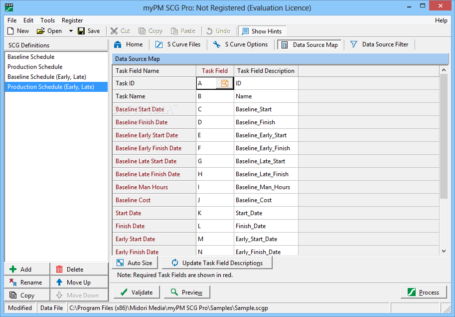Click the Copy definition button
455x317 pixels.
pos(27,295)
